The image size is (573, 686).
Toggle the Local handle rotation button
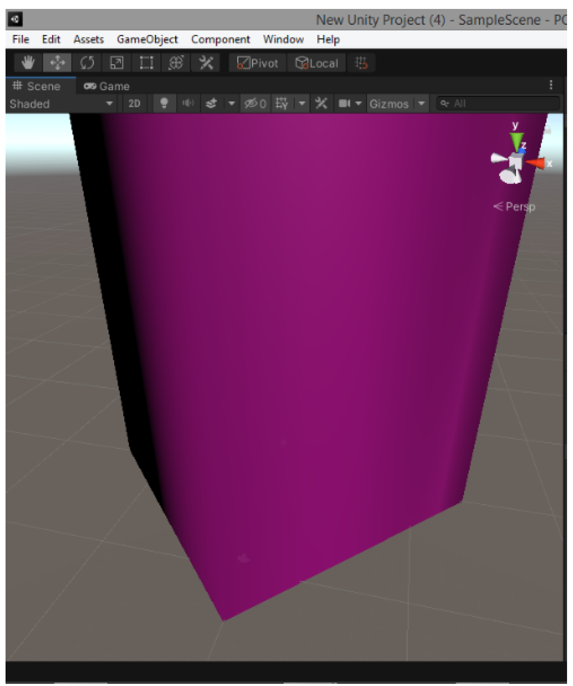click(317, 63)
